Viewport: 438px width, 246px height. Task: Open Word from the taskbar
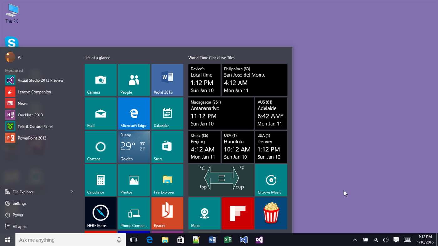click(x=212, y=240)
